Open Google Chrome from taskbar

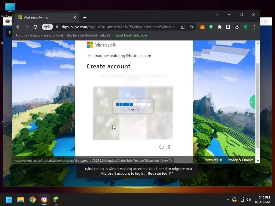[32, 200]
